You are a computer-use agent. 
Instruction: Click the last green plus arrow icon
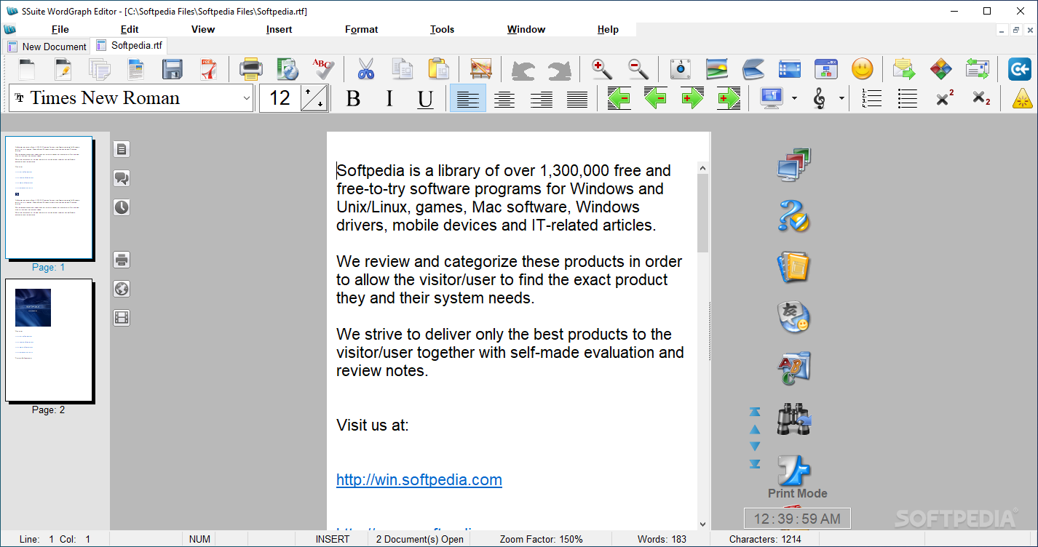click(728, 98)
